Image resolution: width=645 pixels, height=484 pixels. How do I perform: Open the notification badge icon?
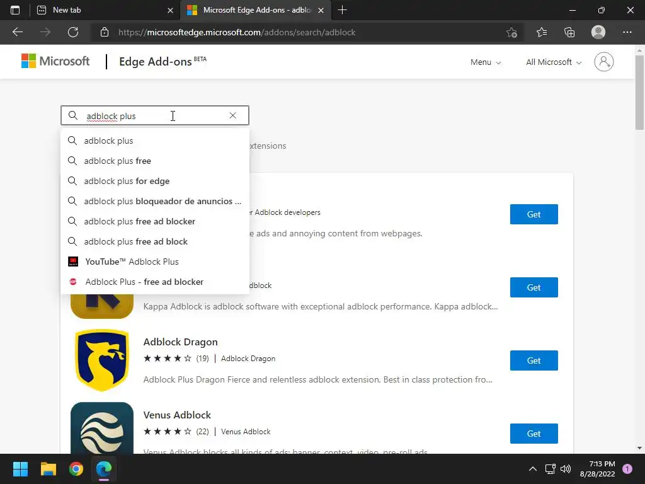point(627,469)
